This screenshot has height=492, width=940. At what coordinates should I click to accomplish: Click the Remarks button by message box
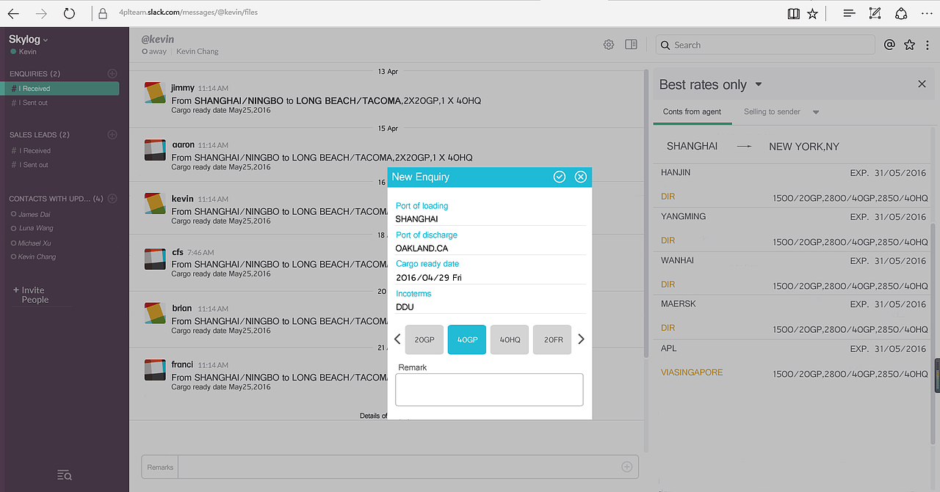(160, 467)
